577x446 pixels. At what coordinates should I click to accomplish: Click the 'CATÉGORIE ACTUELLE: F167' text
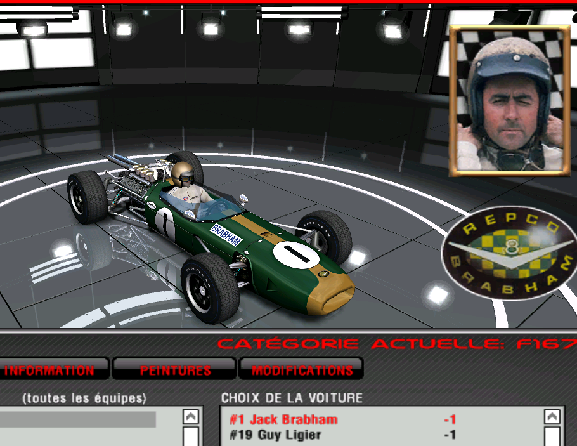coord(396,344)
